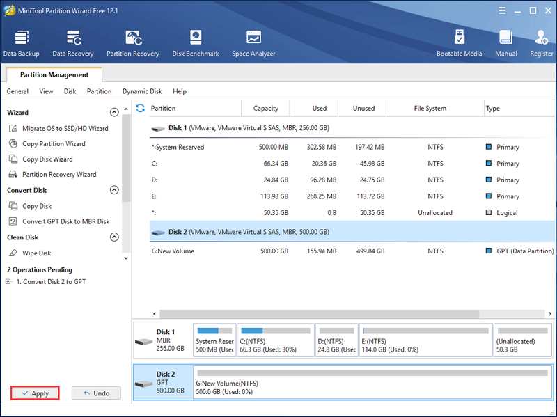Click the horizontal scrollbar under the partition list
This screenshot has width=557, height=417.
320,314
